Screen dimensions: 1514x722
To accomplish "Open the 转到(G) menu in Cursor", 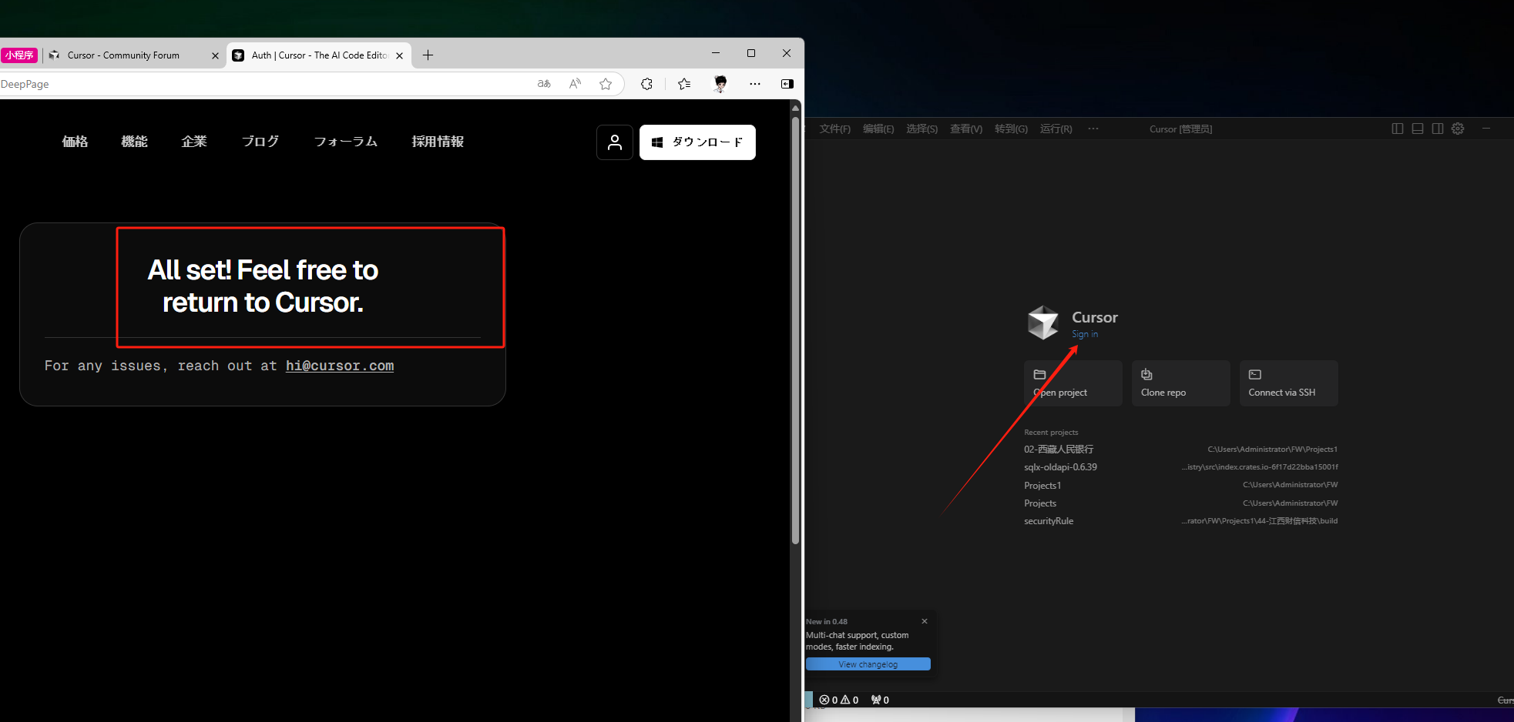I will coord(1011,129).
